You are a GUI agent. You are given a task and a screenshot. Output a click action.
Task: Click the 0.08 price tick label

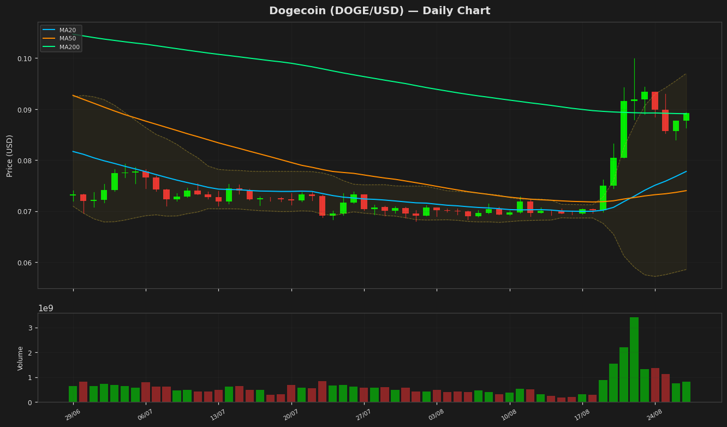[x=25, y=161]
